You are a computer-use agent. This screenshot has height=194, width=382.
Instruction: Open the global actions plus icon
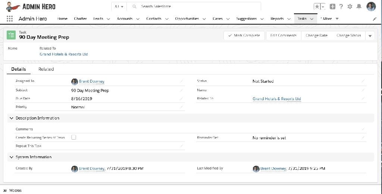pyautogui.click(x=332, y=7)
